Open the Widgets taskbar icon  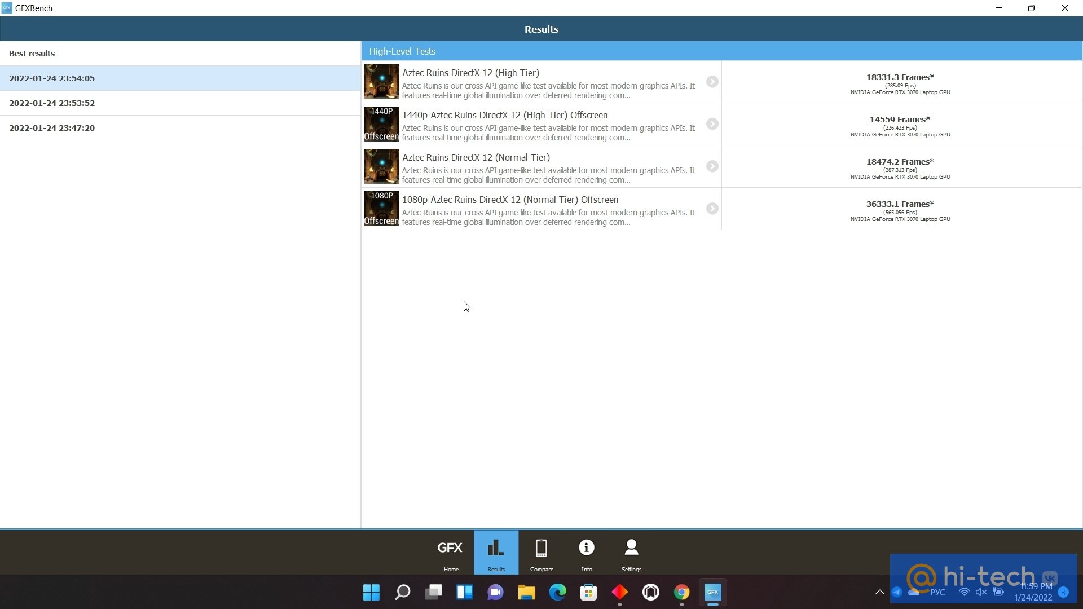click(x=465, y=593)
